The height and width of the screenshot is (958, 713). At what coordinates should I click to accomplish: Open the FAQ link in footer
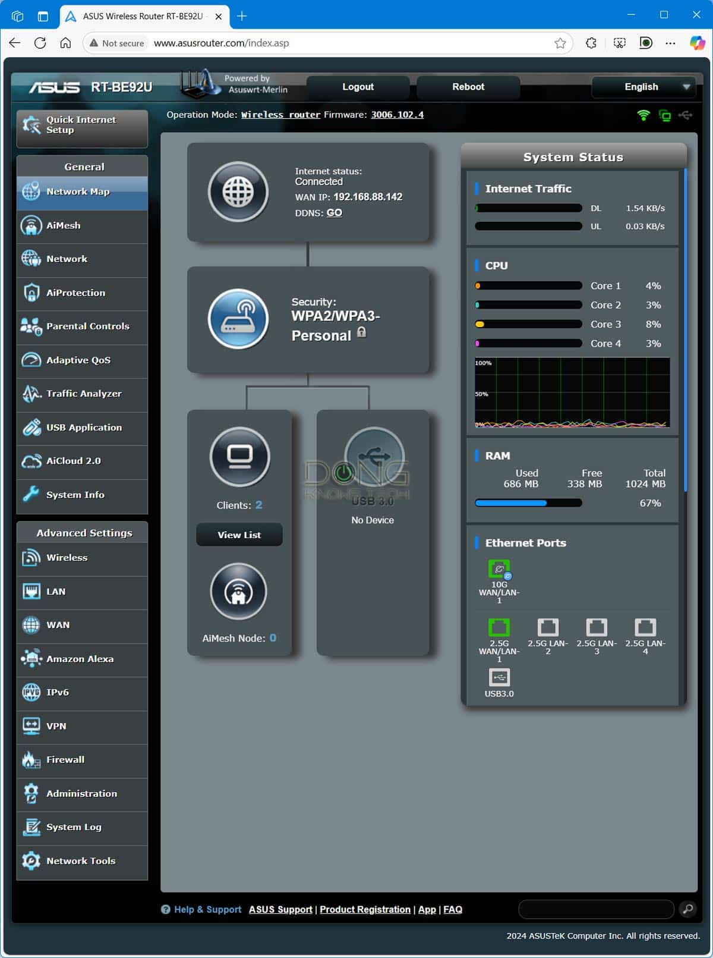coord(453,910)
